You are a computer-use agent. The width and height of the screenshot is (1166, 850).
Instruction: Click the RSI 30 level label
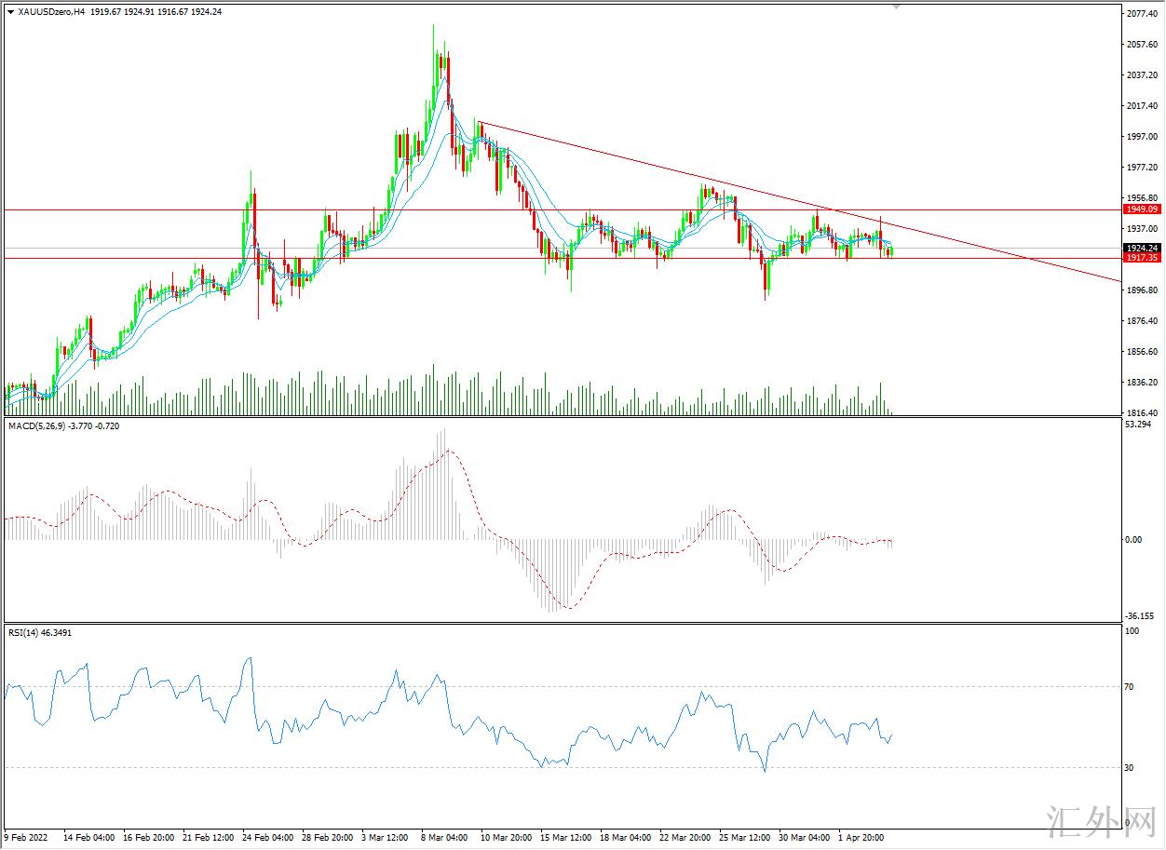[1130, 767]
